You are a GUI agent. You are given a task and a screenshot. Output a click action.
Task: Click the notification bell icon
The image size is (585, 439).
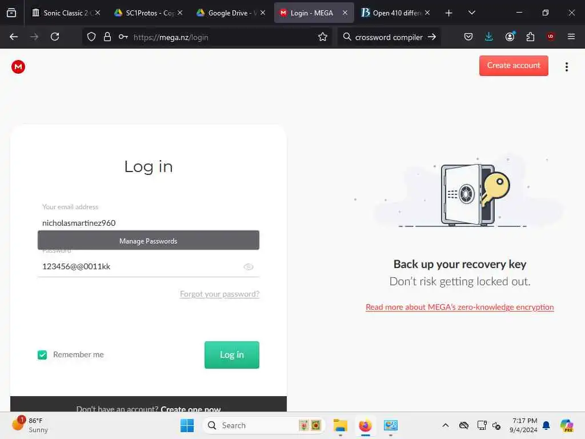click(546, 425)
